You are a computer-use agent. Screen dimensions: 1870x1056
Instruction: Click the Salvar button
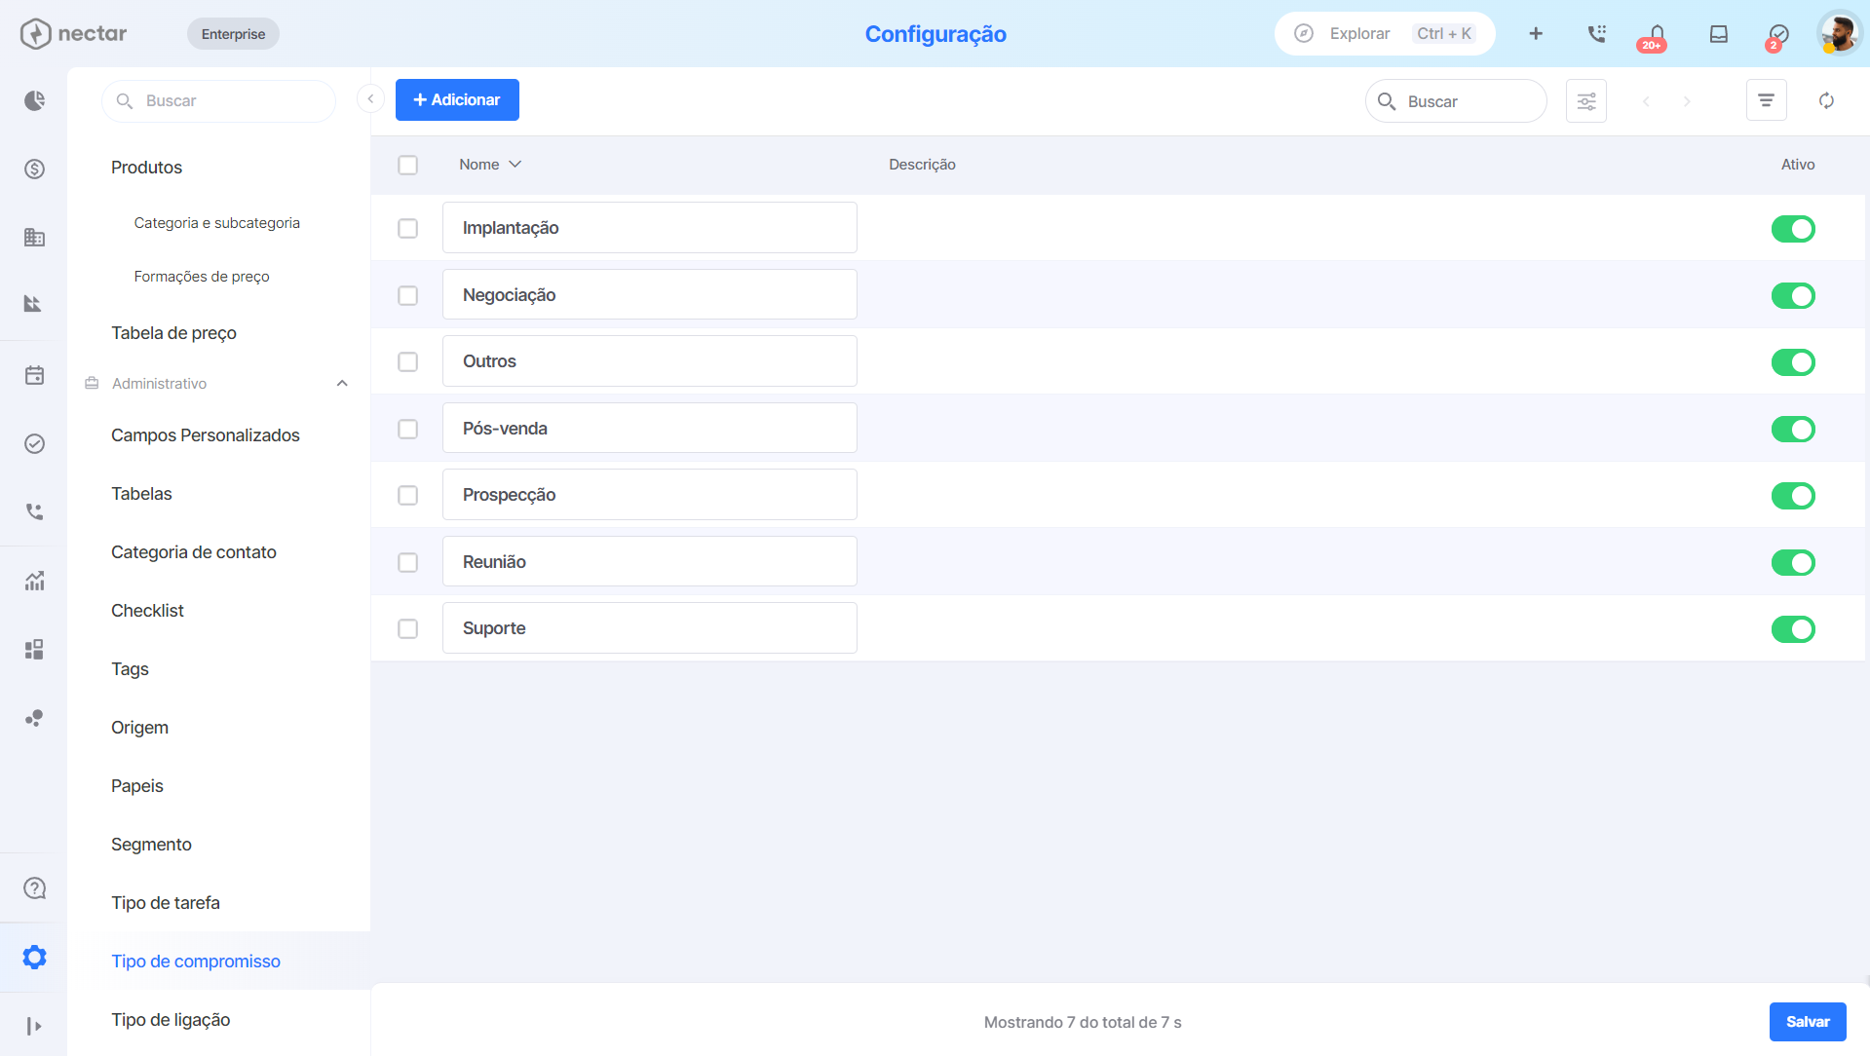(1808, 1022)
